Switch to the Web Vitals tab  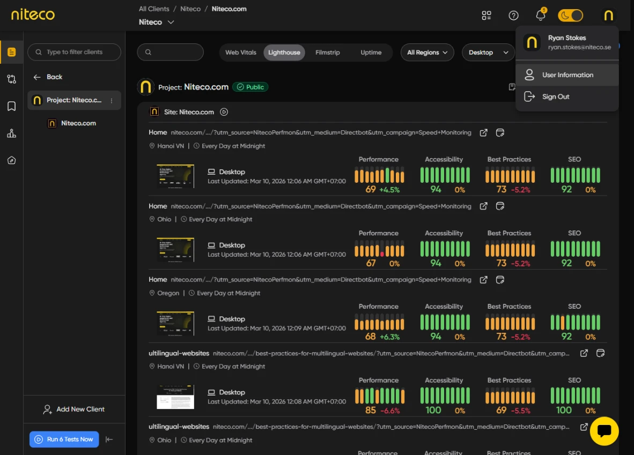[x=241, y=53]
